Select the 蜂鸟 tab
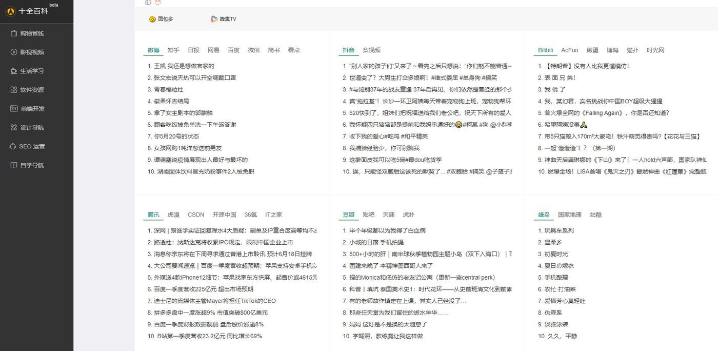Viewport: 718px width, 351px height. point(544,215)
